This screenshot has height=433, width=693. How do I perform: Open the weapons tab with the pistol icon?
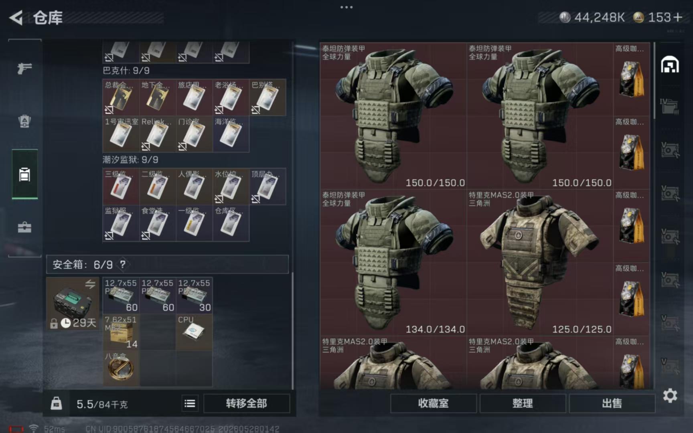click(24, 69)
